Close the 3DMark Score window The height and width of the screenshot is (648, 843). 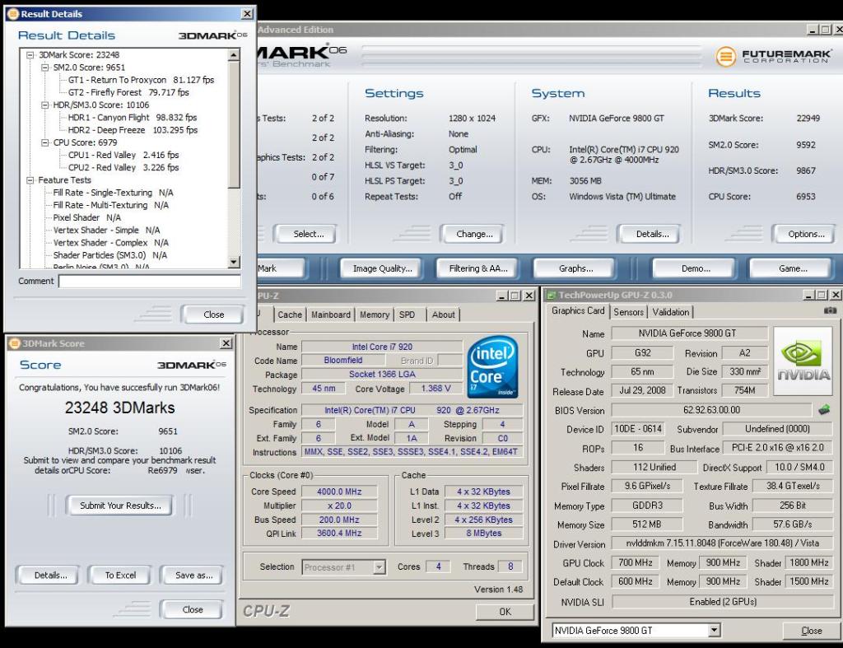click(226, 343)
